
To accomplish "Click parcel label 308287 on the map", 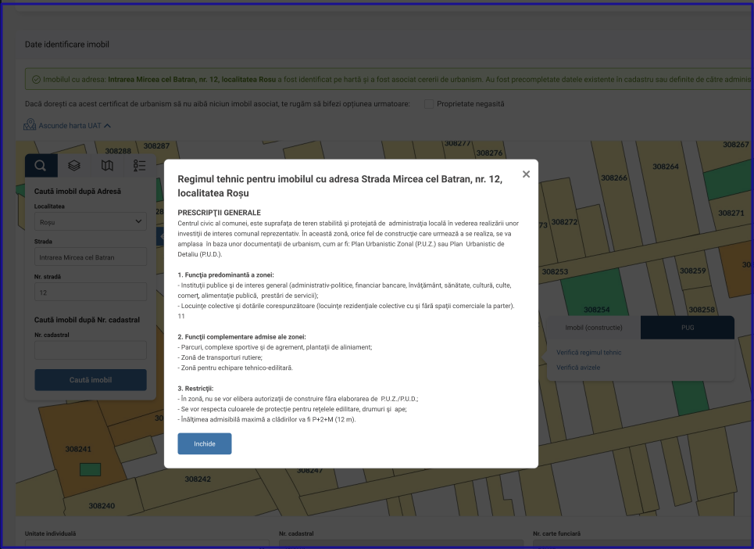I will (x=156, y=145).
